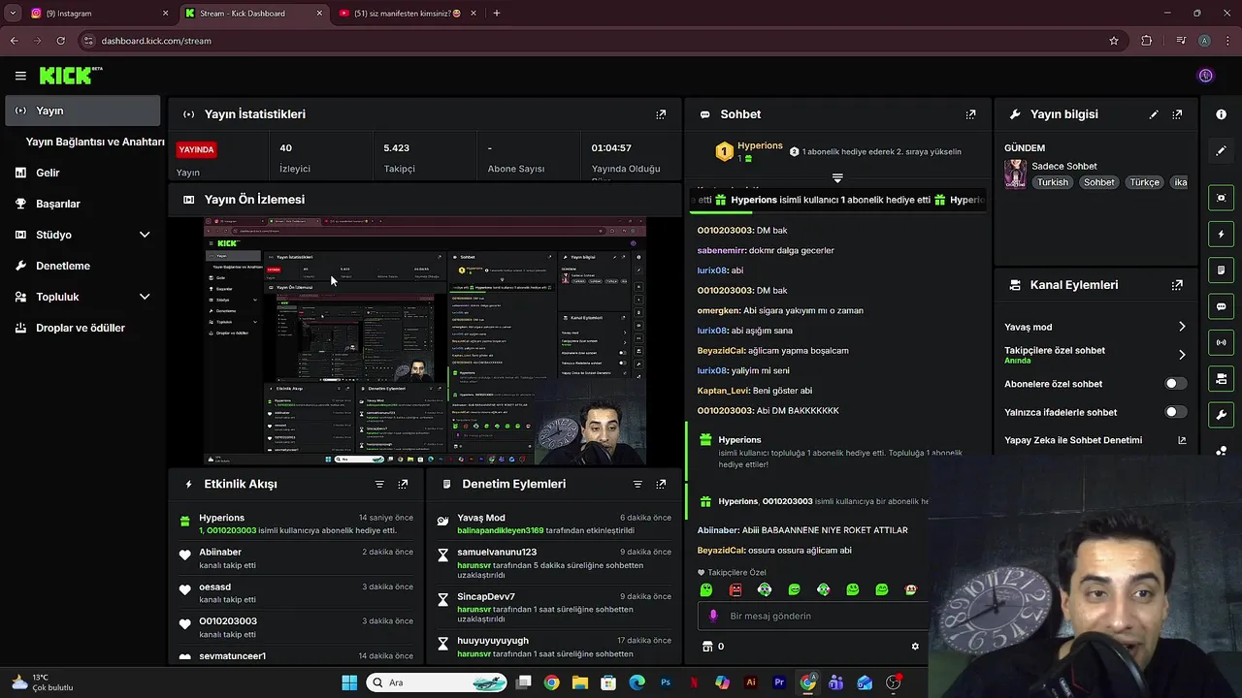Pop out the Kanal Eylemleri panel

[1177, 285]
